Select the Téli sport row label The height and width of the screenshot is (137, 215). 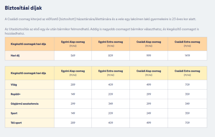pos(16,123)
